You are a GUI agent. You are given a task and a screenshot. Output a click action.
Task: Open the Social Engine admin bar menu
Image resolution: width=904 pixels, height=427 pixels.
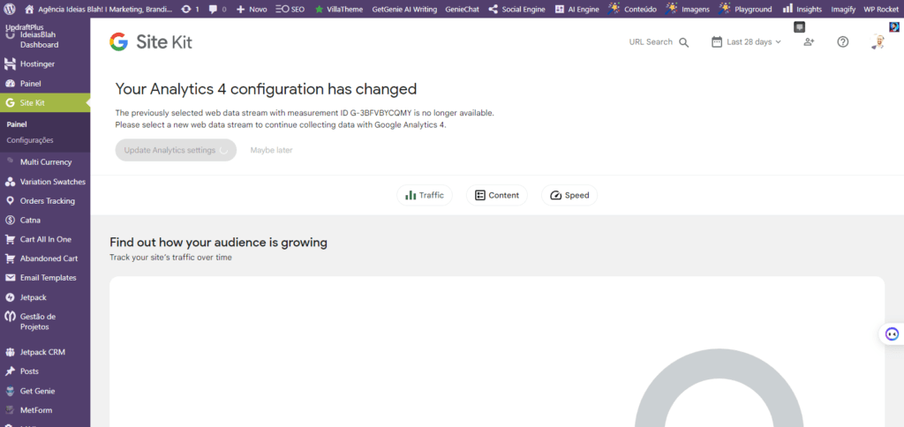516,9
